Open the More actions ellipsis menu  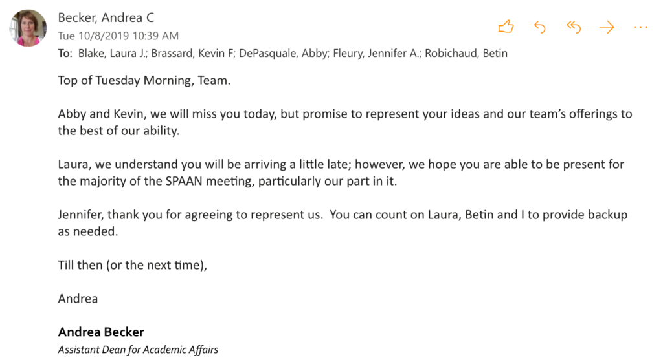point(640,27)
